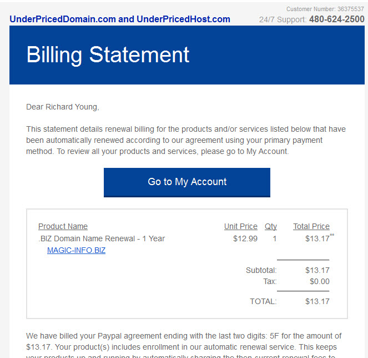Select the 480-624-2500 support phone number
368x358 pixels.
click(x=336, y=19)
